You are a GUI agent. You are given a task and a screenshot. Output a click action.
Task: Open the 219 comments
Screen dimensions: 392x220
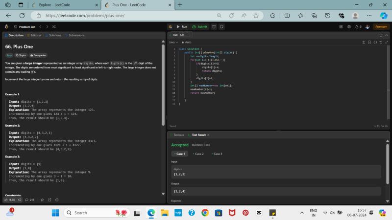click(x=30, y=200)
